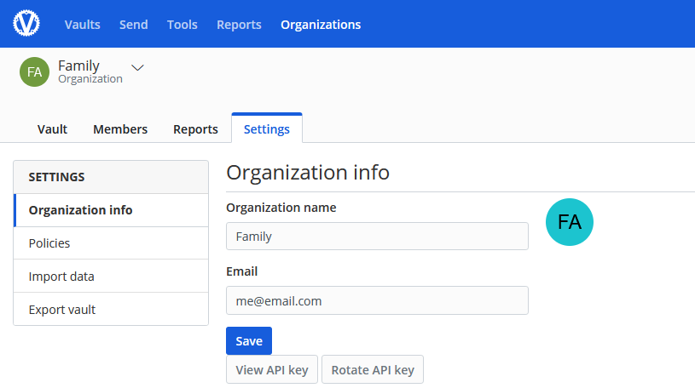Open Export vault in settings sidebar
This screenshot has width=695, height=388.
pyautogui.click(x=111, y=309)
